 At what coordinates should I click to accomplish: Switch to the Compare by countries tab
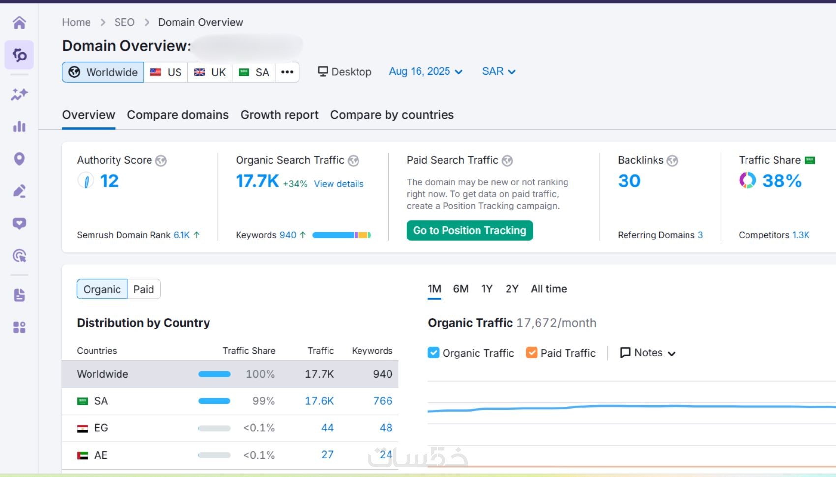[x=392, y=115]
